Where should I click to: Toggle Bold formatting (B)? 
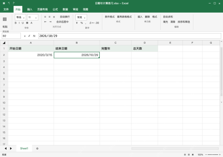pyautogui.click(x=16, y=23)
